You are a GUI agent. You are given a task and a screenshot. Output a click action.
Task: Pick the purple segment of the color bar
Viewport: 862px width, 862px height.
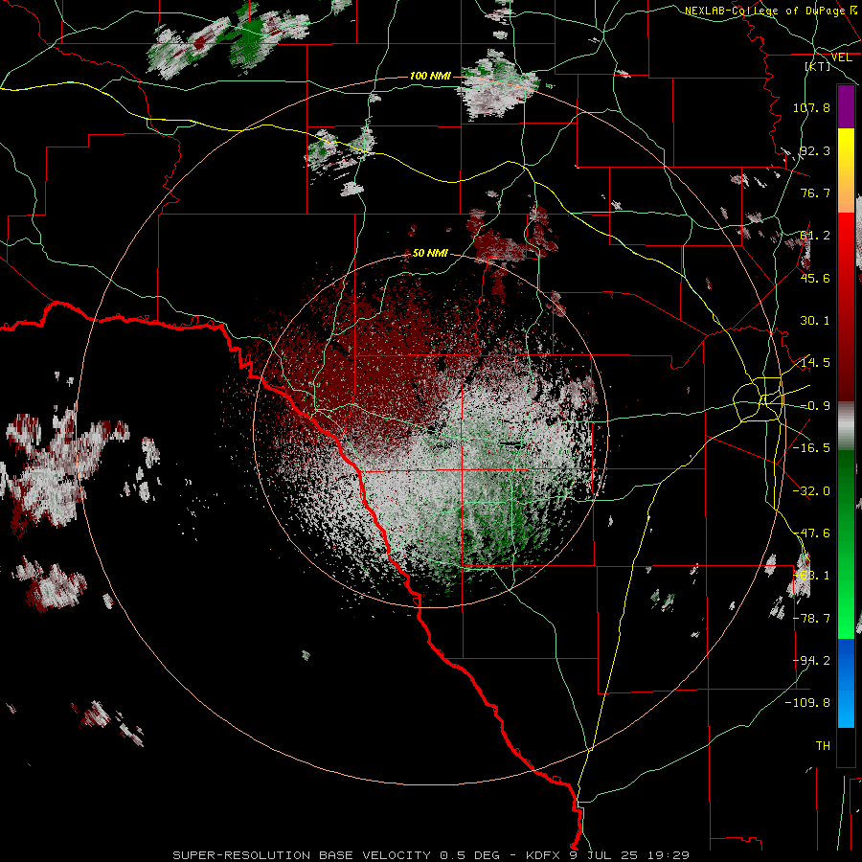click(846, 106)
